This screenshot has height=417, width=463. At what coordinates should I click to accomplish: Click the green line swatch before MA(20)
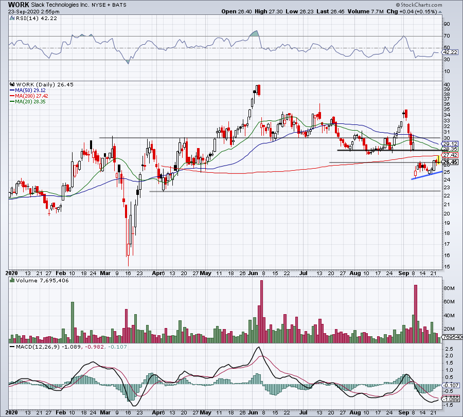tap(12, 101)
